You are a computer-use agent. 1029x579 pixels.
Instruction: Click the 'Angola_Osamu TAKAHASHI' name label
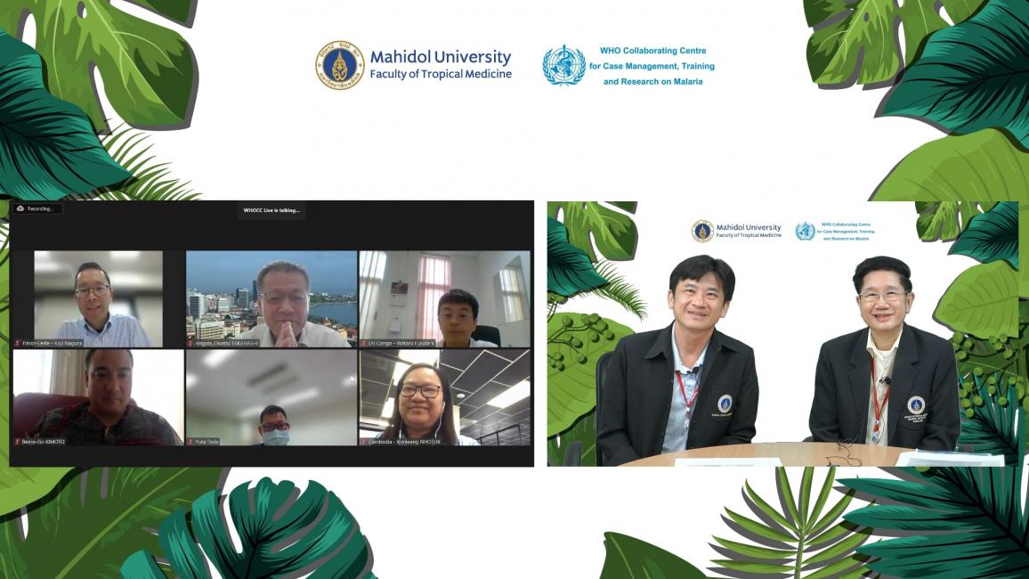point(227,343)
